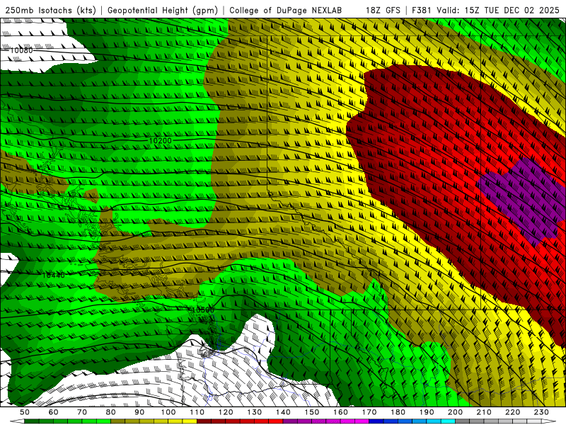Click the '18Z GFS' model run label

(x=383, y=10)
